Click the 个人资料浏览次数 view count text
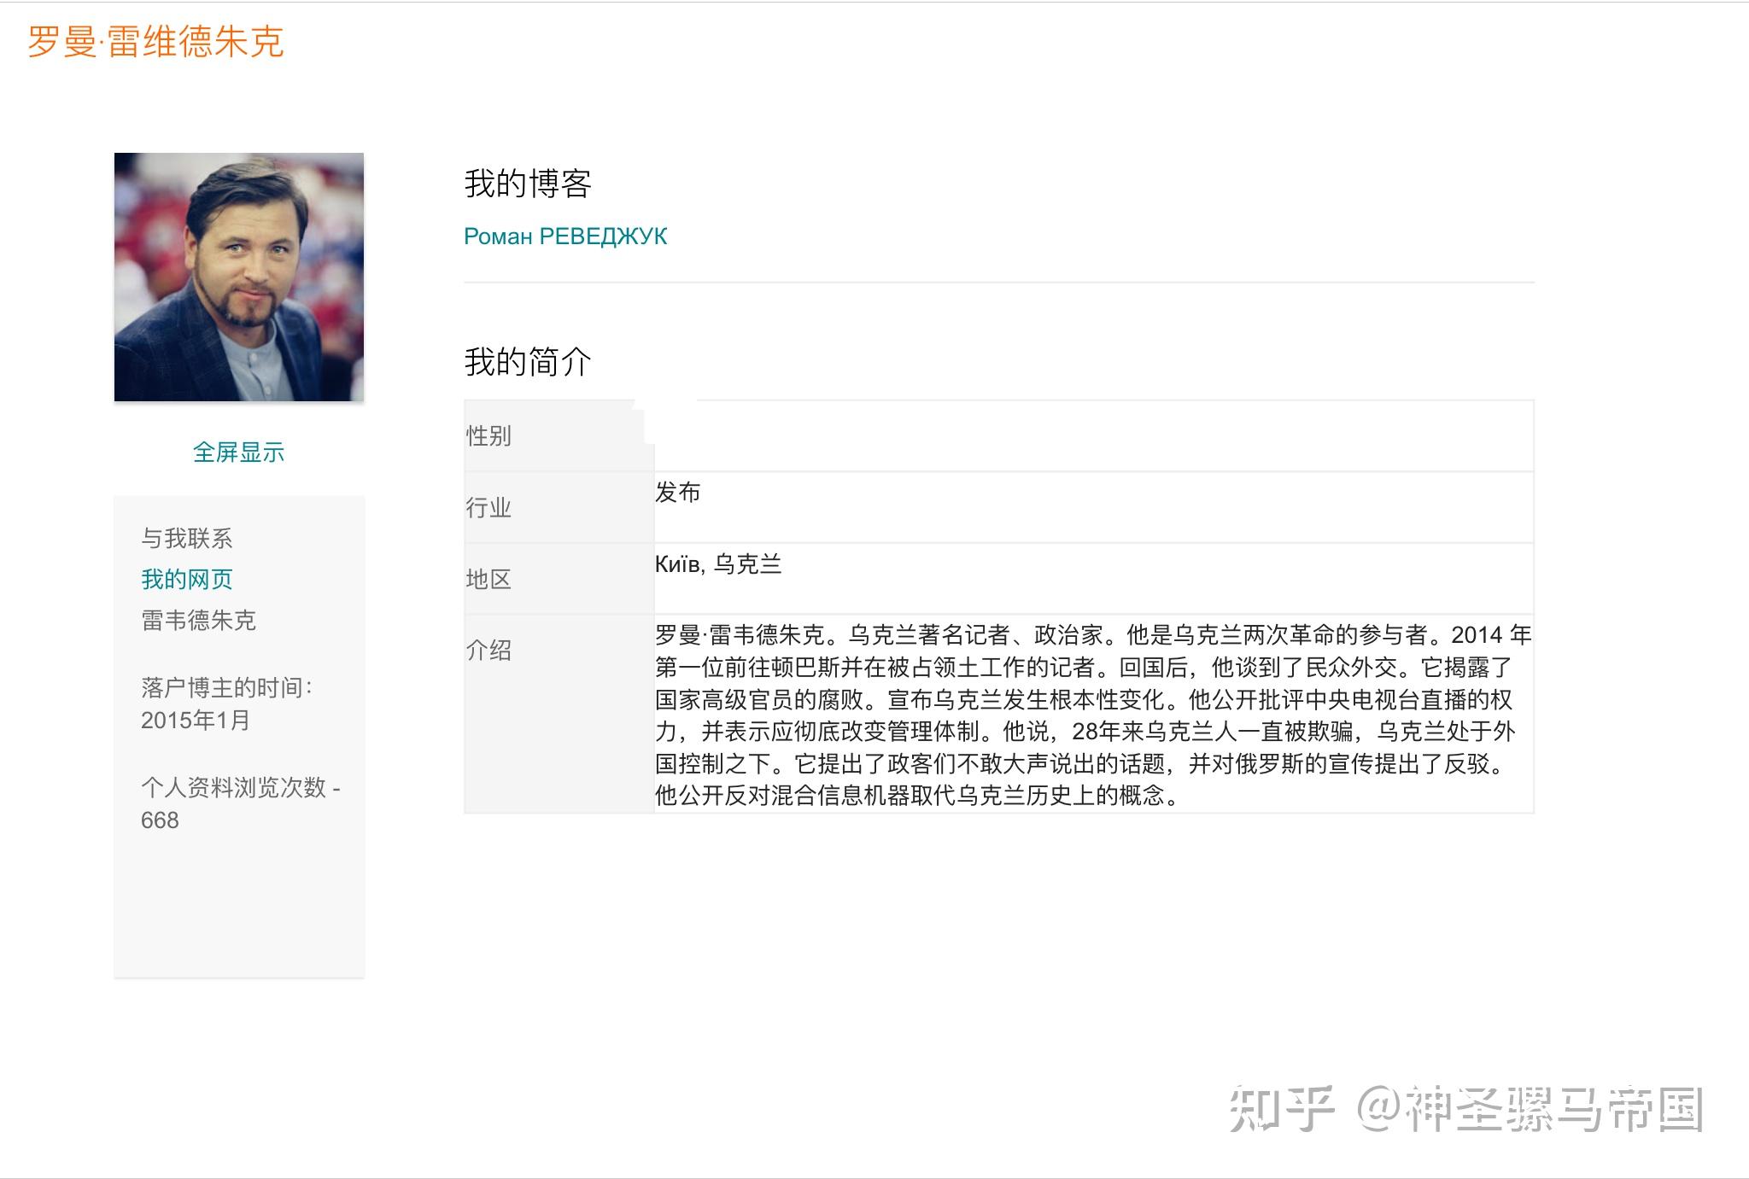 (x=241, y=803)
